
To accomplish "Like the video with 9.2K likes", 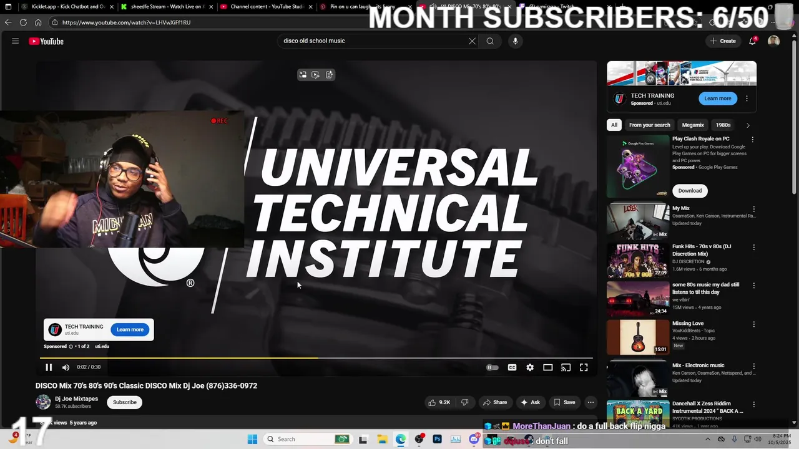I will (439, 402).
